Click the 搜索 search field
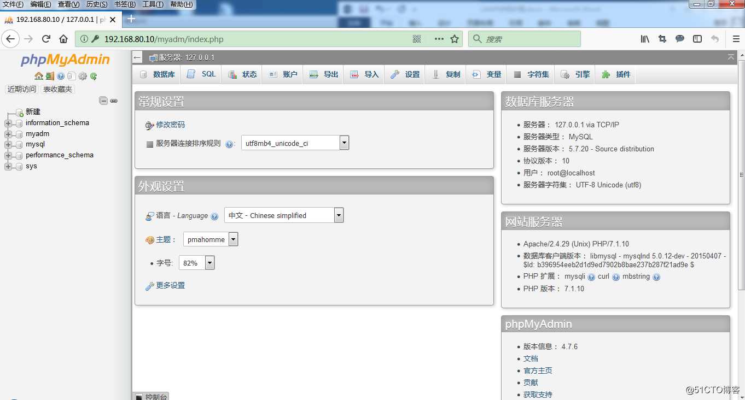 [x=524, y=39]
